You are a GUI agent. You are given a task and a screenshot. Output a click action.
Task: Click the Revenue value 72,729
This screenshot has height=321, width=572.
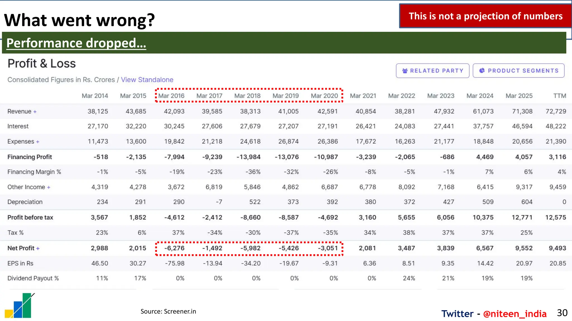[556, 111]
